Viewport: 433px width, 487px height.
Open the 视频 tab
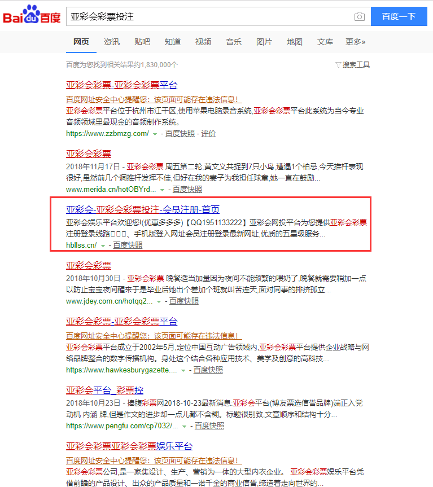tap(203, 42)
